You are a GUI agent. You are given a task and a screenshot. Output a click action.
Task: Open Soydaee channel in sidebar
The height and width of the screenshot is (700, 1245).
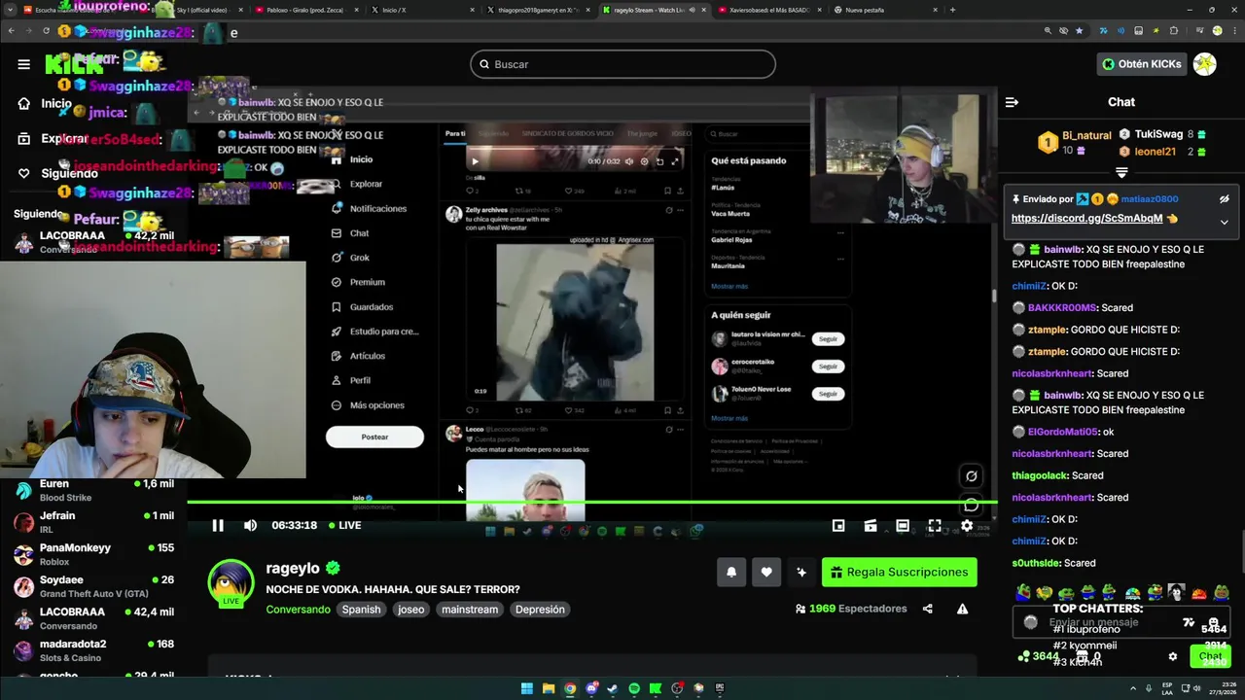click(x=93, y=586)
